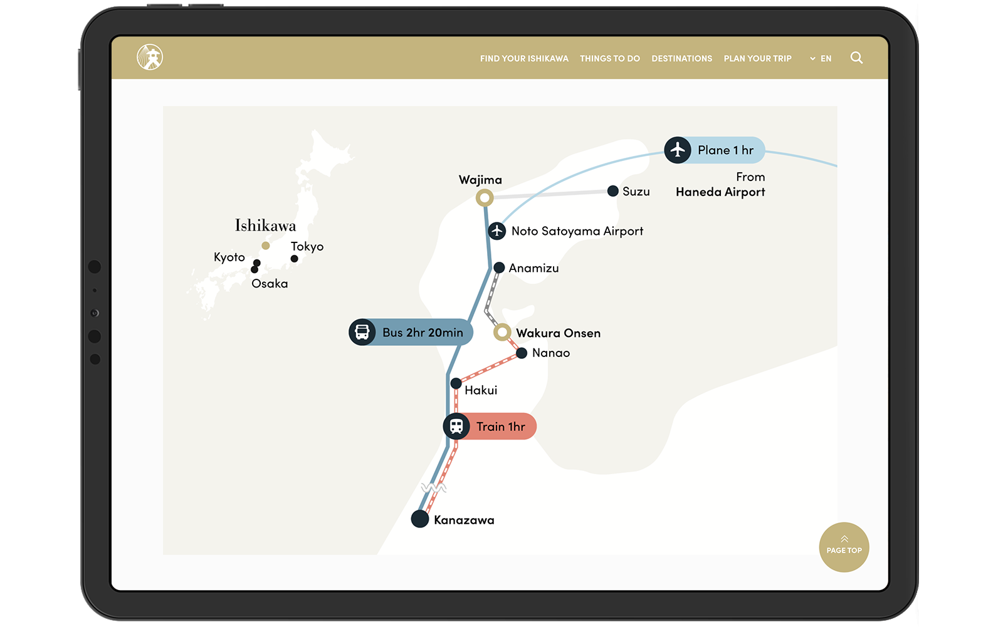Click the Hakui label
This screenshot has width=1003, height=627.
tap(481, 390)
